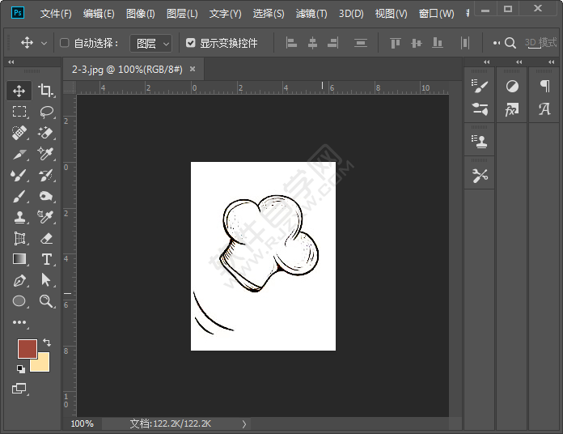Select the Crop tool
This screenshot has height=434, width=563.
[45, 91]
